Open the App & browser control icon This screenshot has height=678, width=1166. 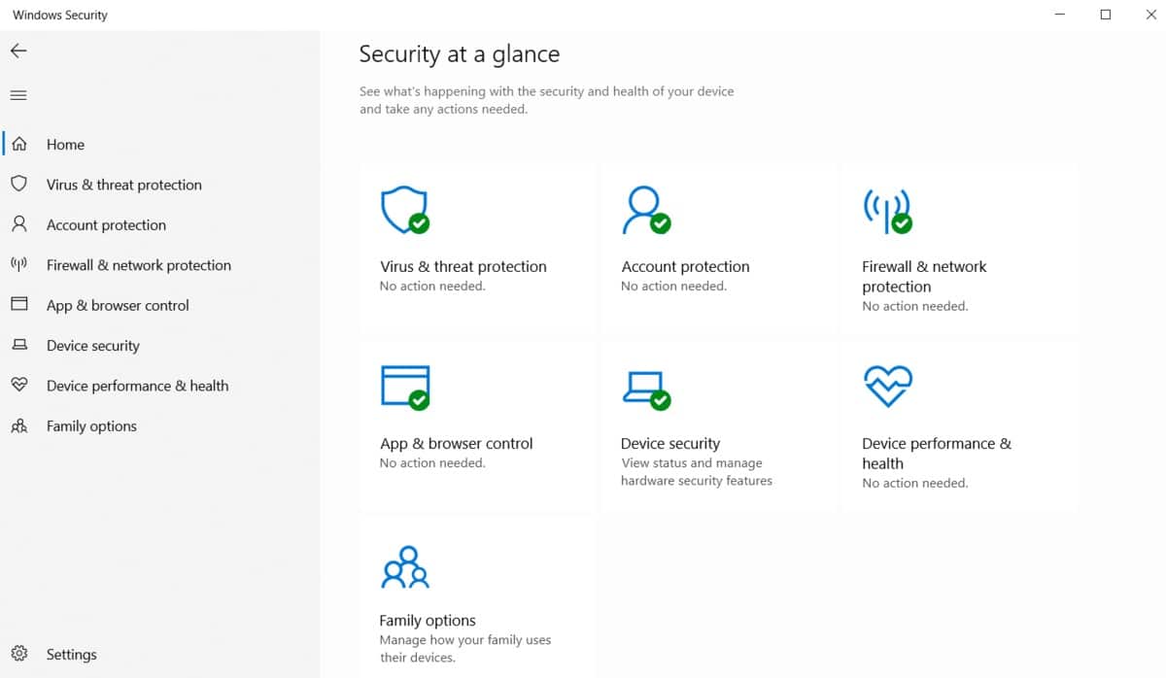[404, 386]
